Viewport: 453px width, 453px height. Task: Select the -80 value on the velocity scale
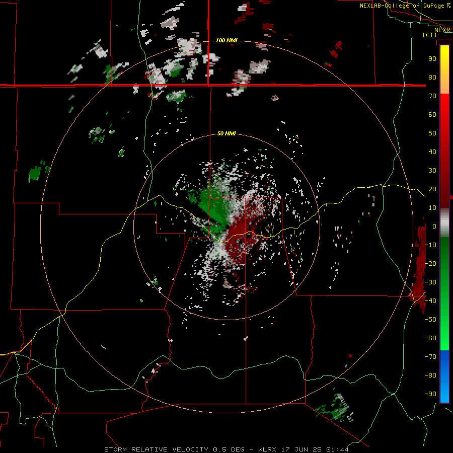click(430, 375)
